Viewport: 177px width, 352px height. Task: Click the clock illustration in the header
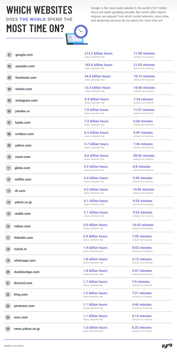pos(81,32)
